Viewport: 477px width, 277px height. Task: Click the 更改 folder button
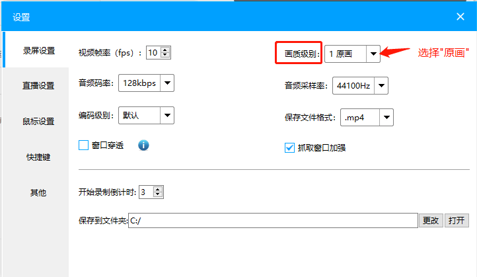click(431, 220)
